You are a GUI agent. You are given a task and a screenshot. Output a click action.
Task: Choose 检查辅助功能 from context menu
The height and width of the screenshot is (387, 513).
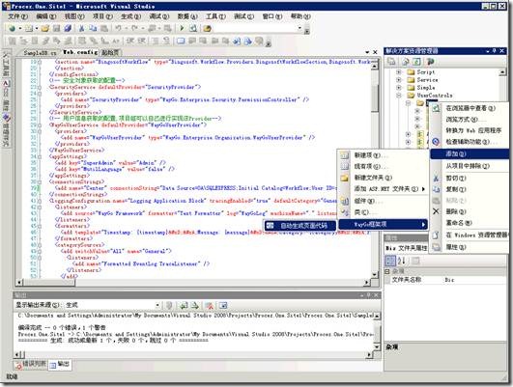point(470,142)
